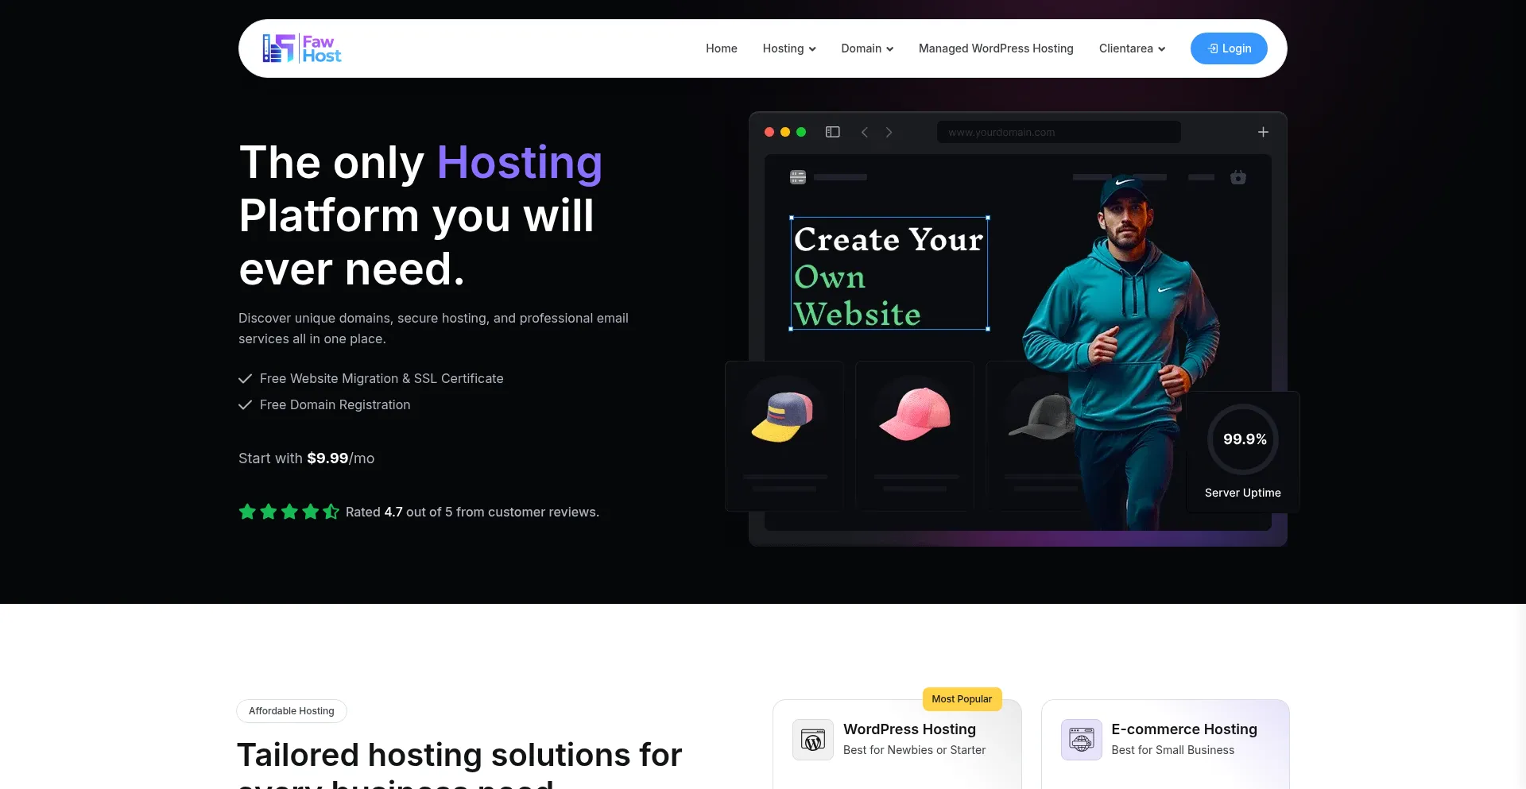
Task: Click the yellow dot in mock browser
Action: (x=785, y=132)
